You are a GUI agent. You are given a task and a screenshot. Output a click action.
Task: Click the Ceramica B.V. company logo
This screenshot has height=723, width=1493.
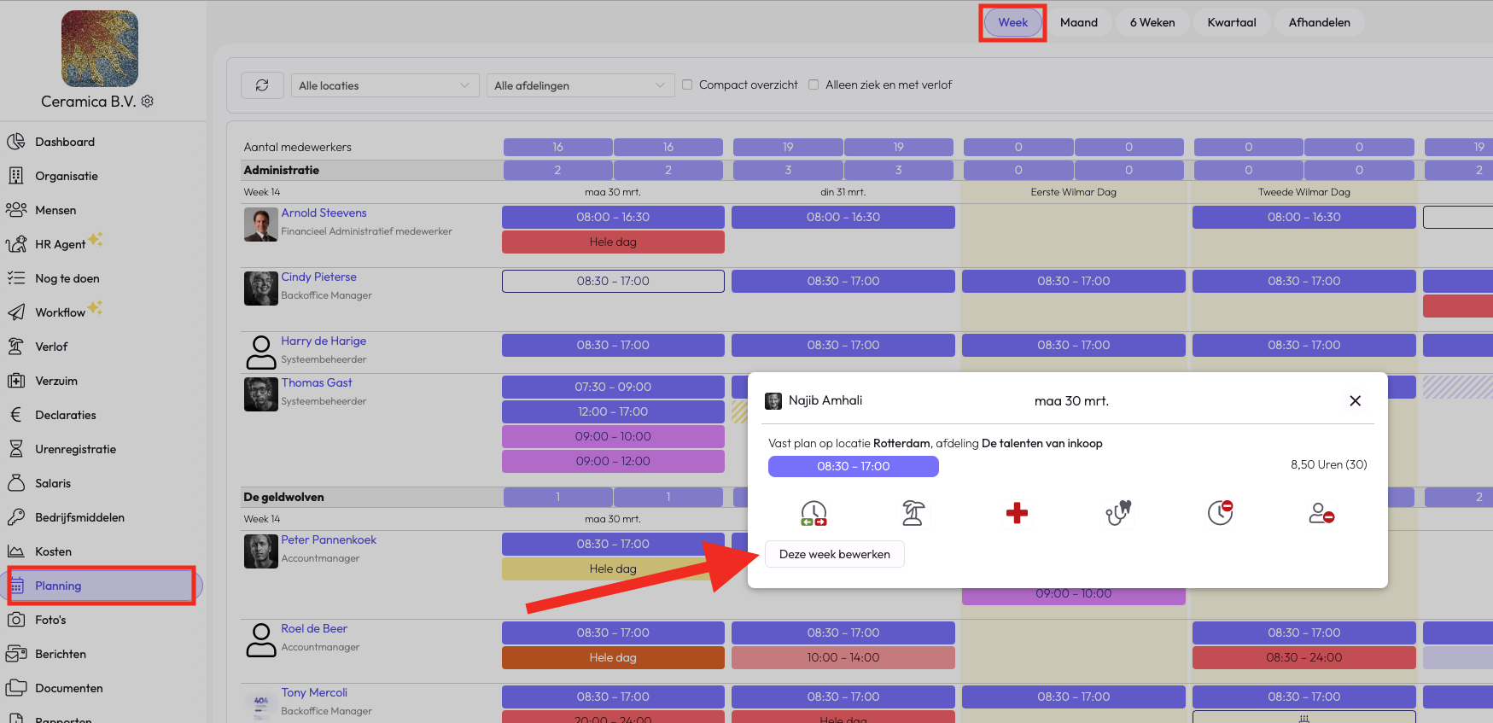pos(100,49)
